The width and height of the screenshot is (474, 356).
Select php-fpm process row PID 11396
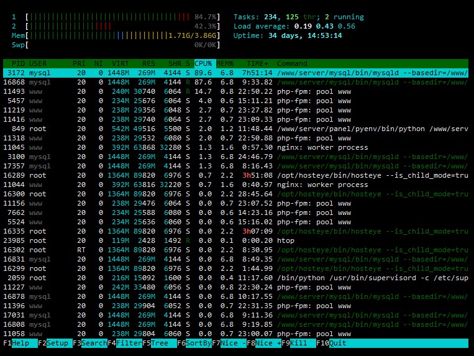click(235, 306)
